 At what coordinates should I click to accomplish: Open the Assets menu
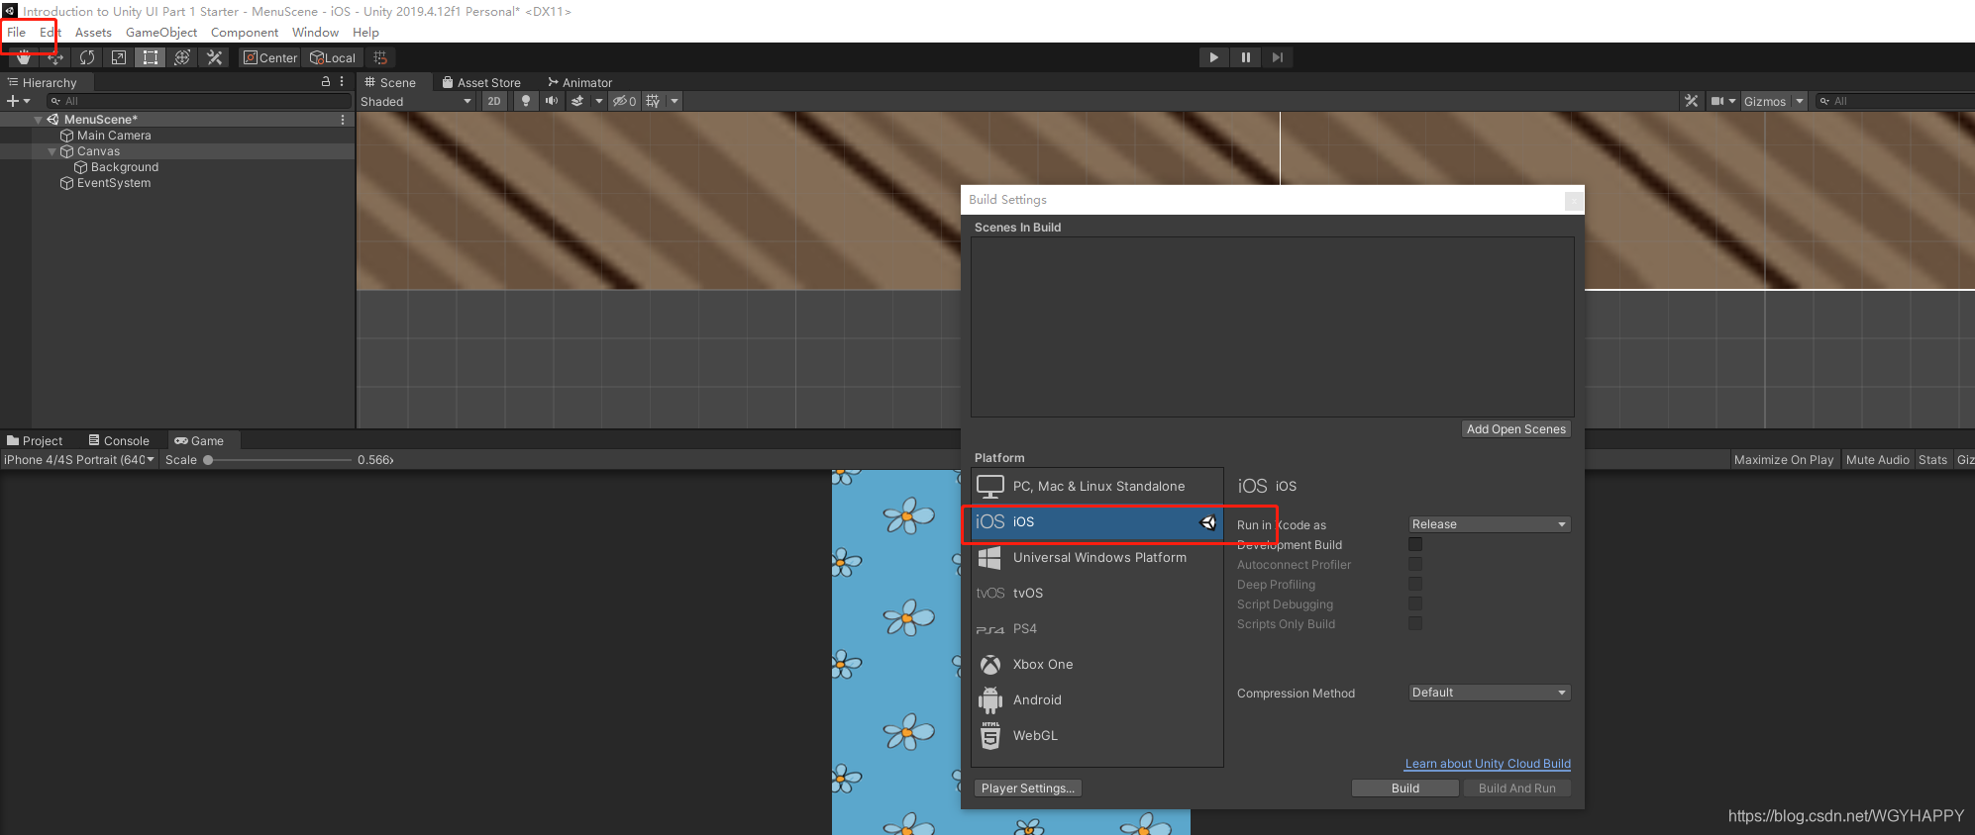pos(93,33)
